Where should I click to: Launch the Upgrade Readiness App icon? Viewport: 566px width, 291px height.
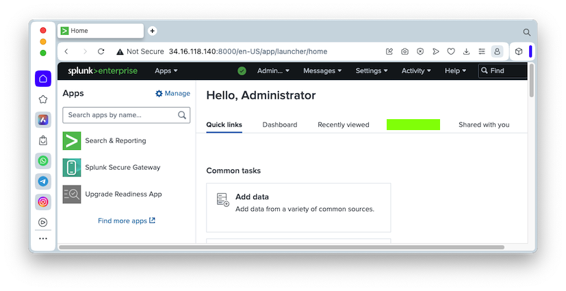(72, 194)
